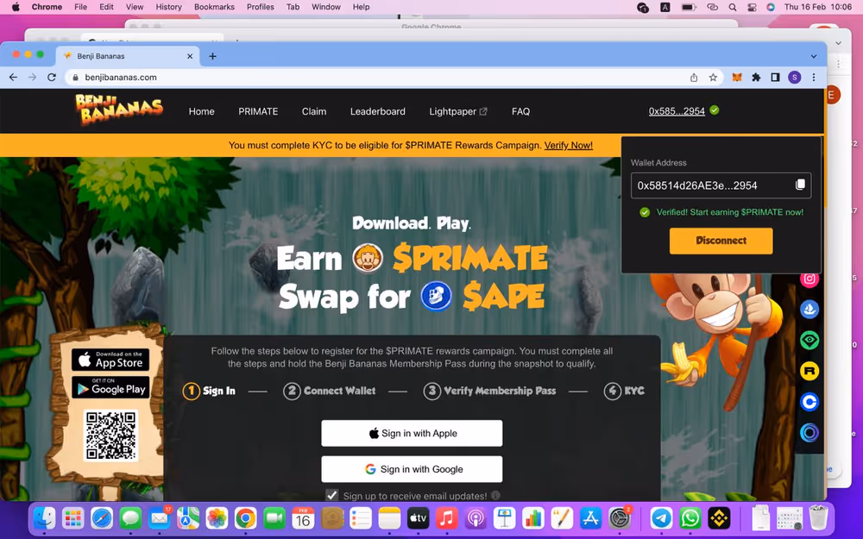Screen dimensions: 863x539
Task: Open Chrome's Extensions puzzle icon
Action: pos(756,78)
